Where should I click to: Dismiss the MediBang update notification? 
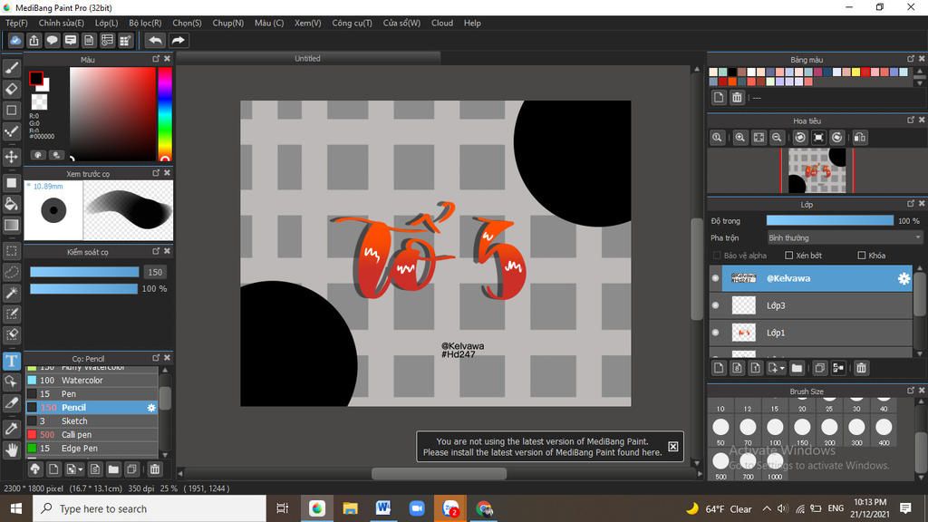(x=673, y=446)
